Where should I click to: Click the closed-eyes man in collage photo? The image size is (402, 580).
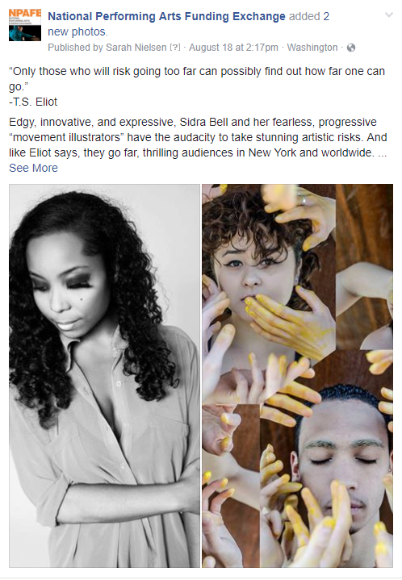(342, 469)
